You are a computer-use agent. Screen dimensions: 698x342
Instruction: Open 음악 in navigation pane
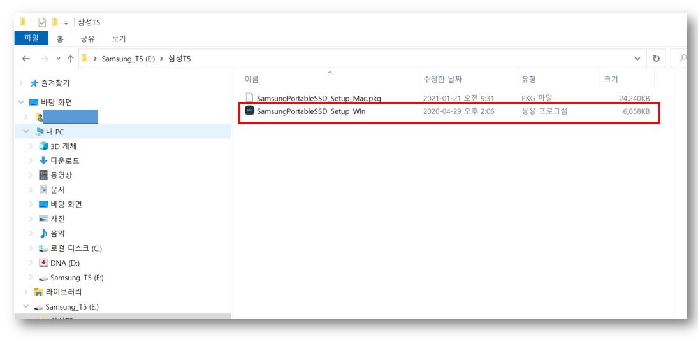click(58, 234)
